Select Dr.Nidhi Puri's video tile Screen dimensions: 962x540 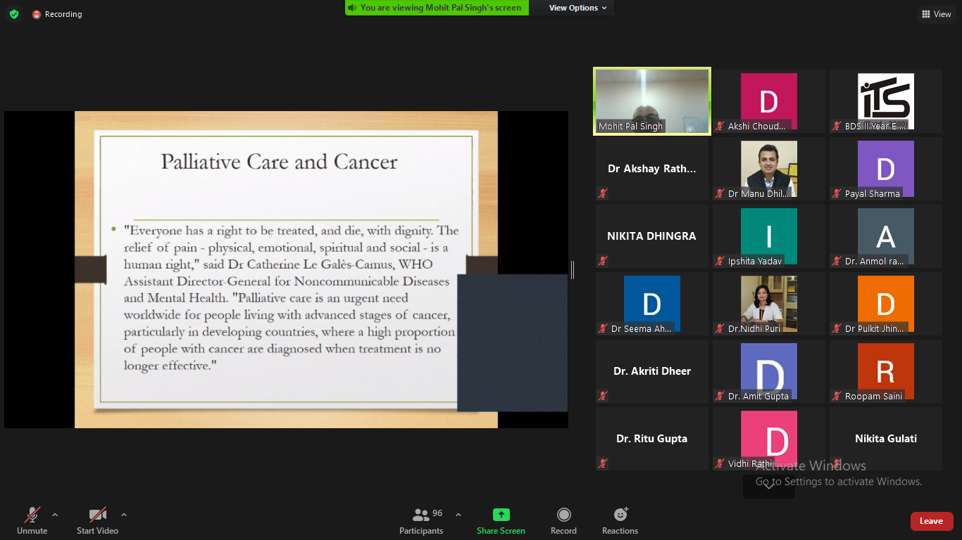point(768,303)
